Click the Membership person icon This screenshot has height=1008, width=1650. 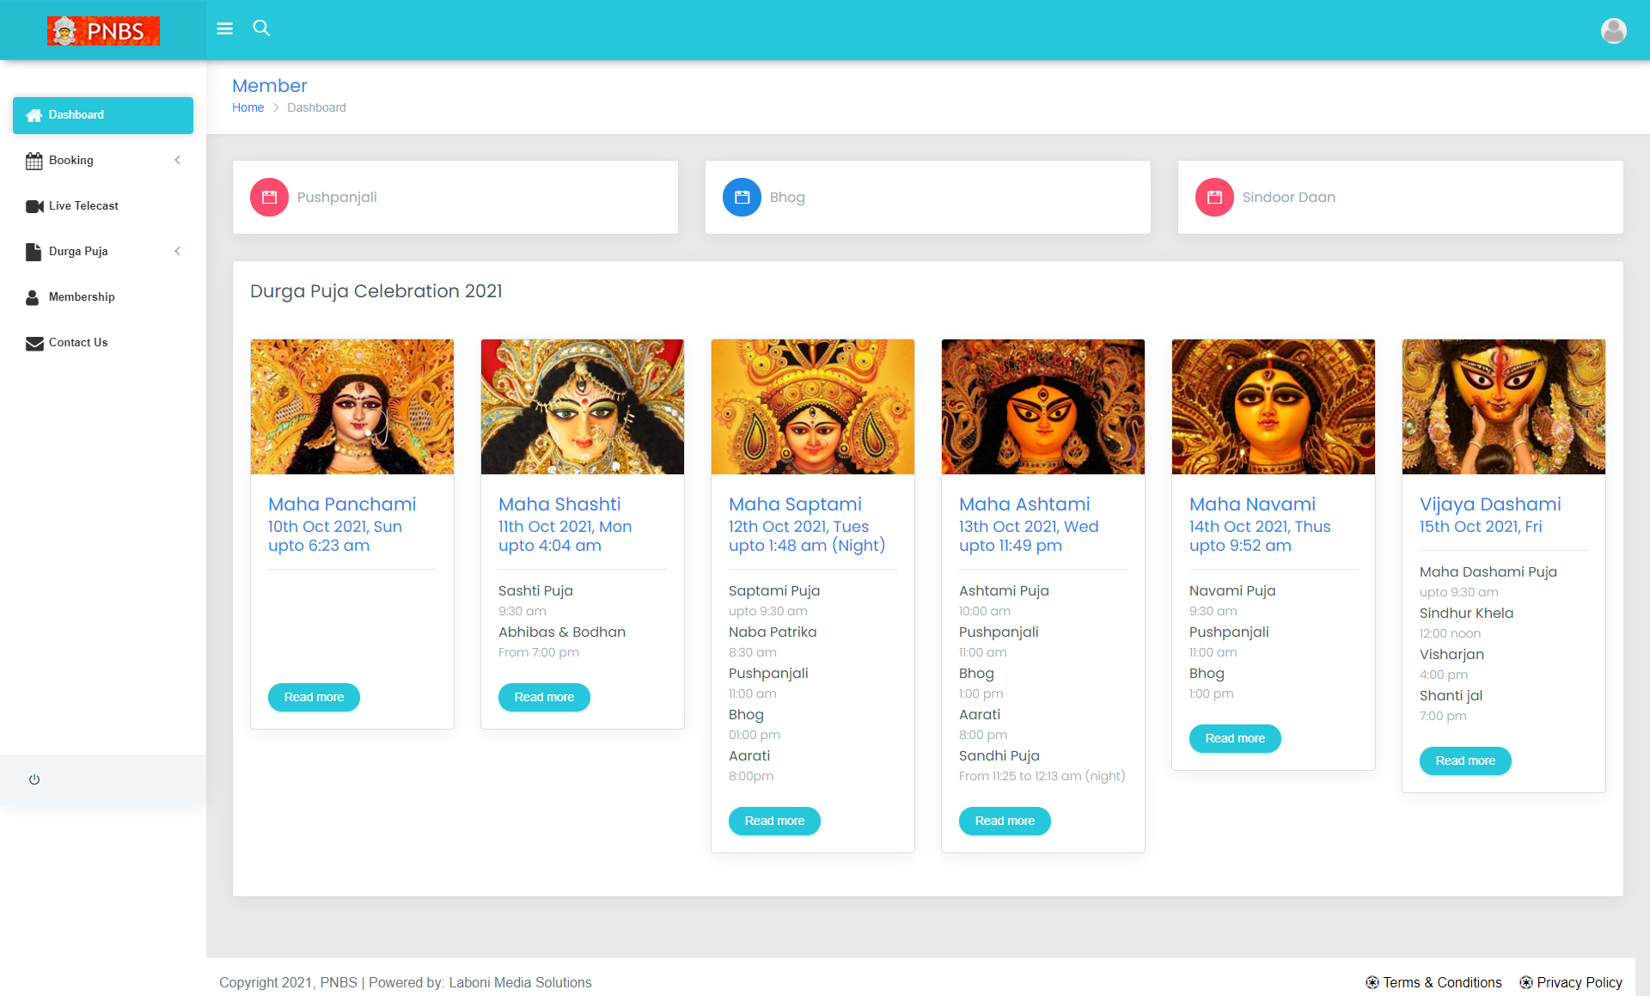tap(33, 297)
